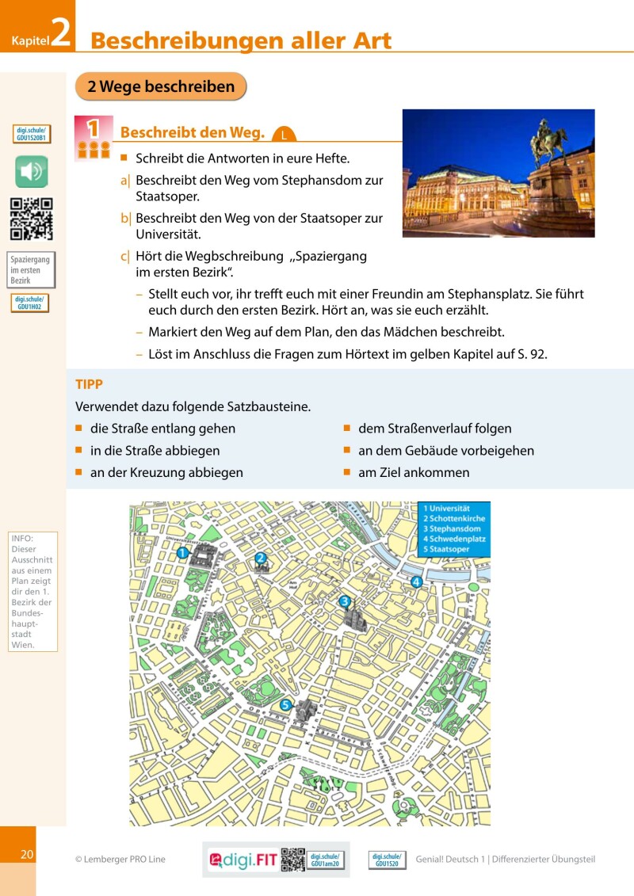Viewport: 634px width, 896px height.
Task: Click the Stephansdom building drawing on the map
Action: [x=356, y=618]
